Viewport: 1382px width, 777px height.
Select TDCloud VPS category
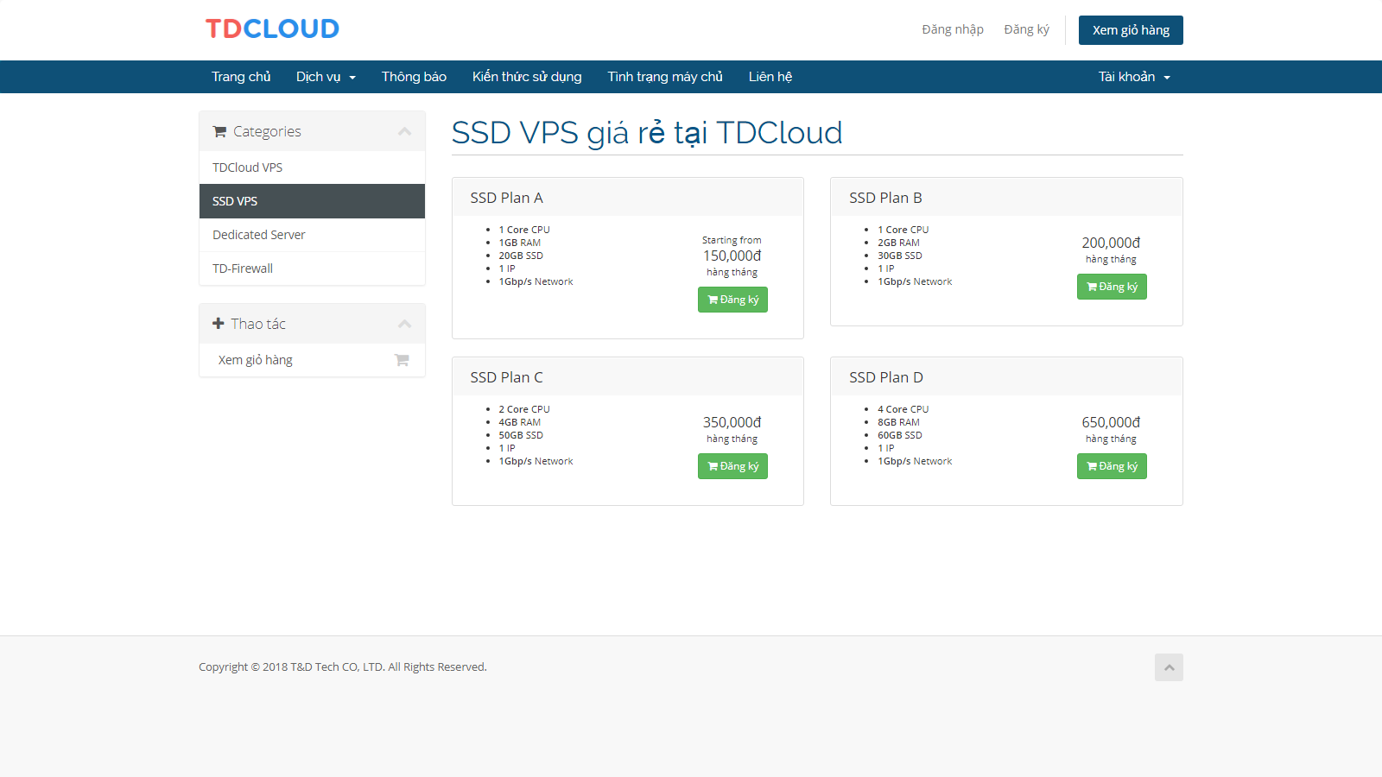312,167
